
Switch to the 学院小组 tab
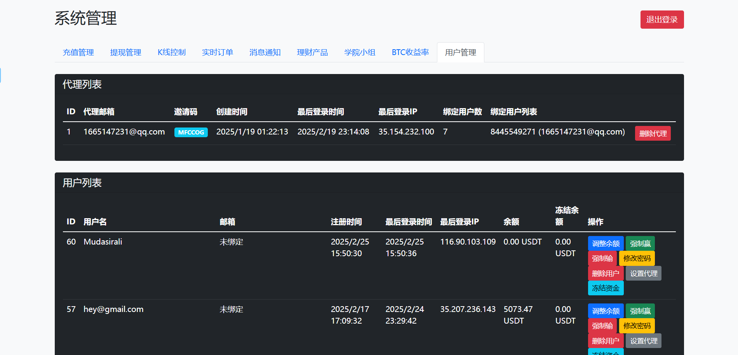point(360,52)
